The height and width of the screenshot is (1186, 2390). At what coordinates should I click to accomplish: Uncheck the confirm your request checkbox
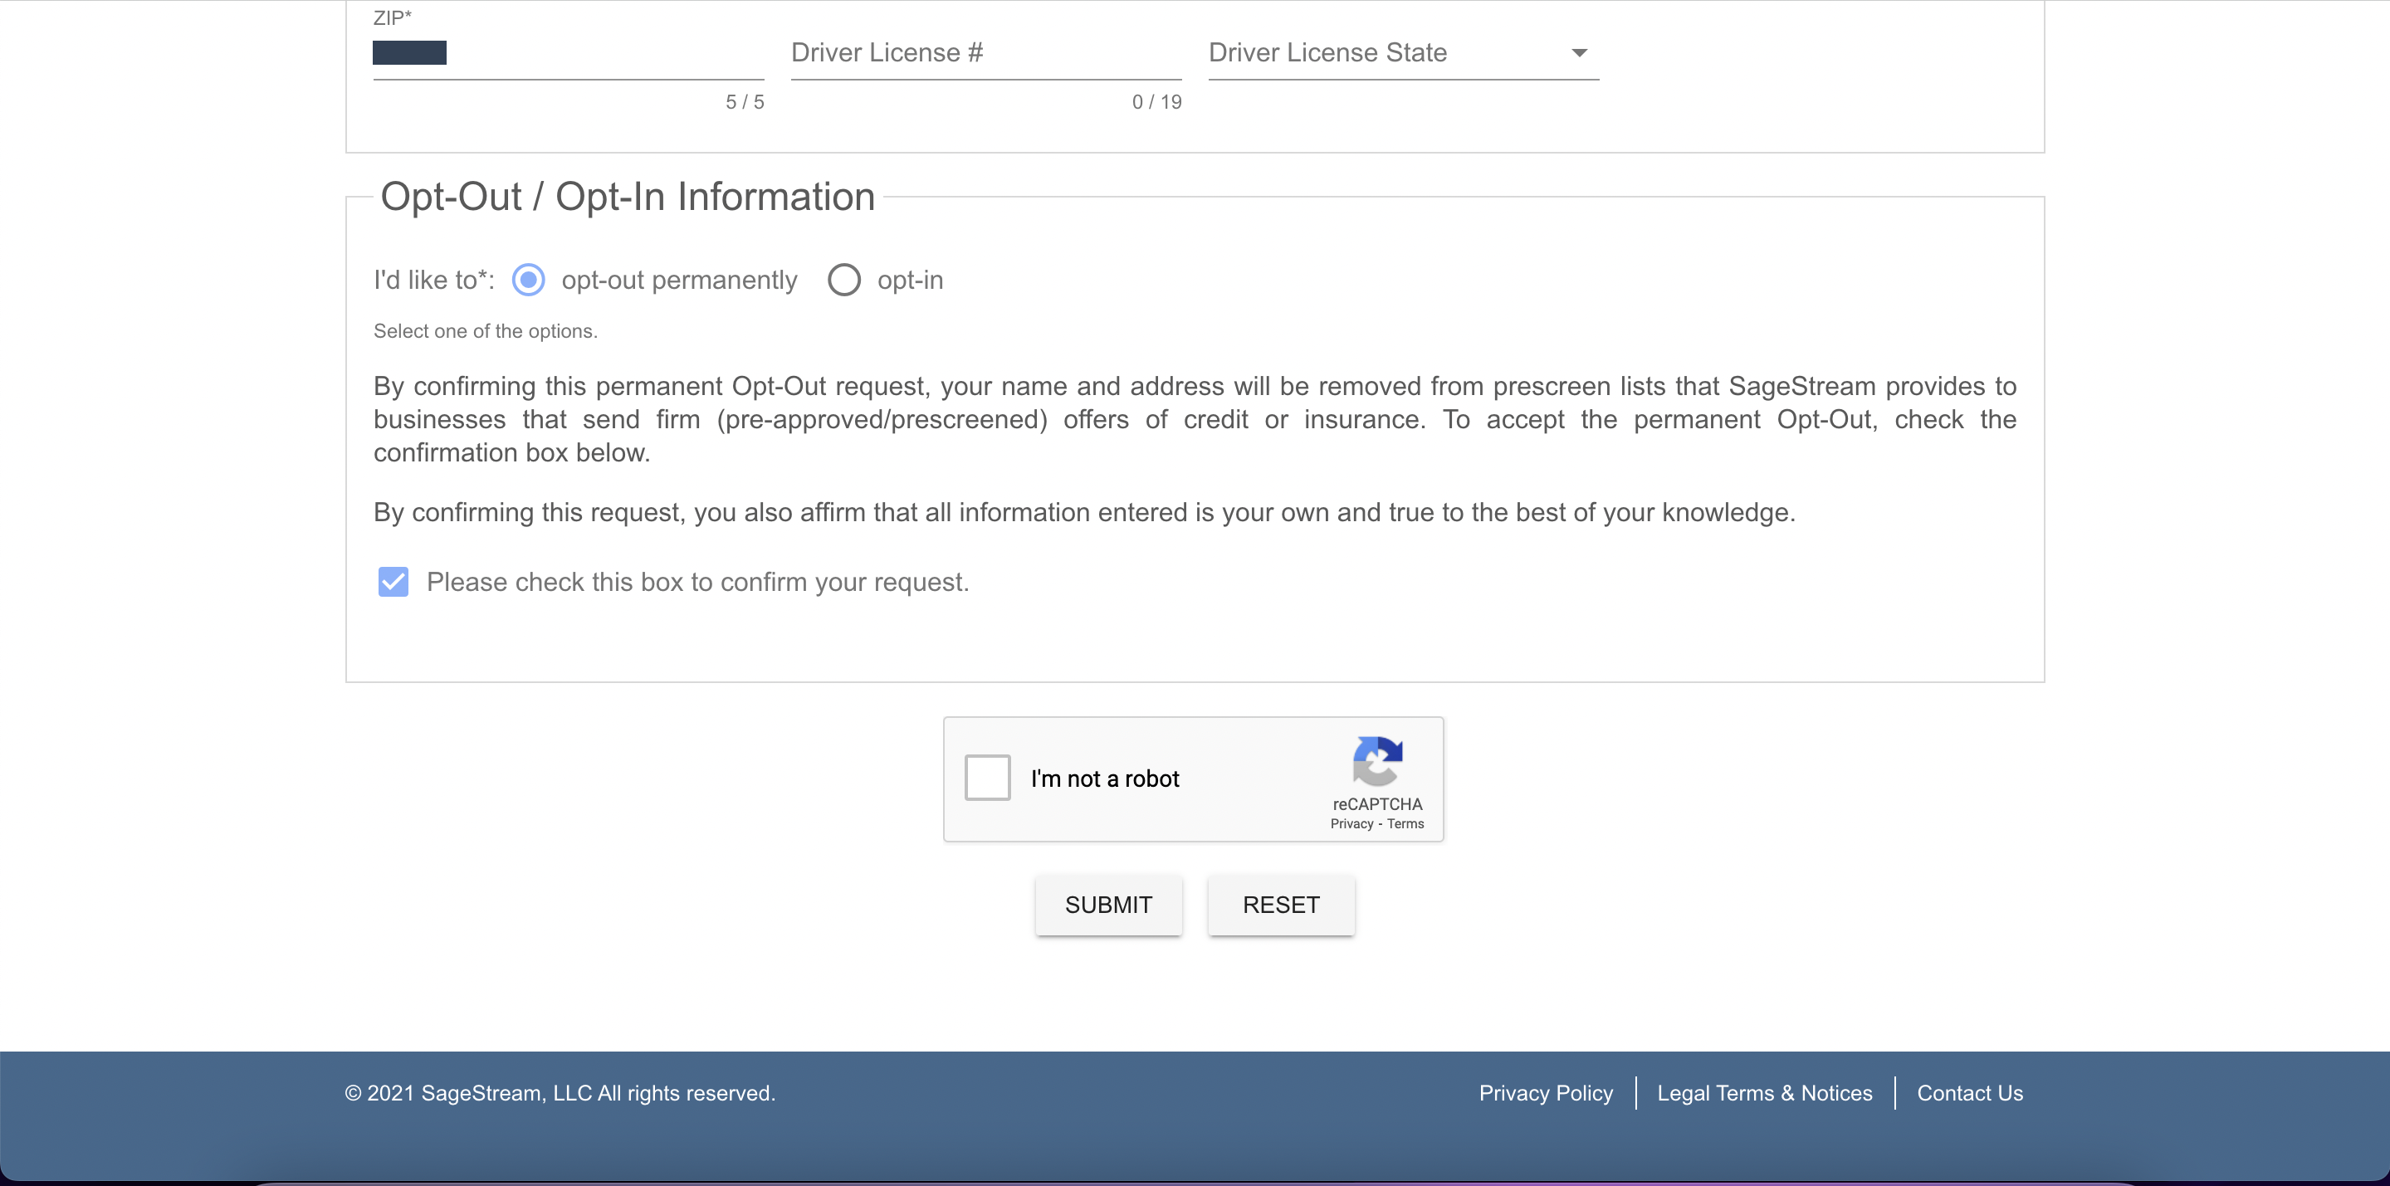tap(393, 583)
